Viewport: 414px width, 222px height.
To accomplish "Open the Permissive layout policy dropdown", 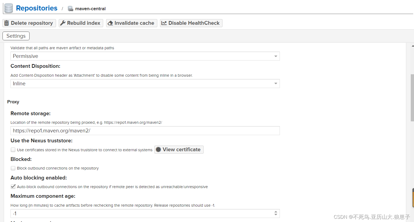I will point(145,56).
